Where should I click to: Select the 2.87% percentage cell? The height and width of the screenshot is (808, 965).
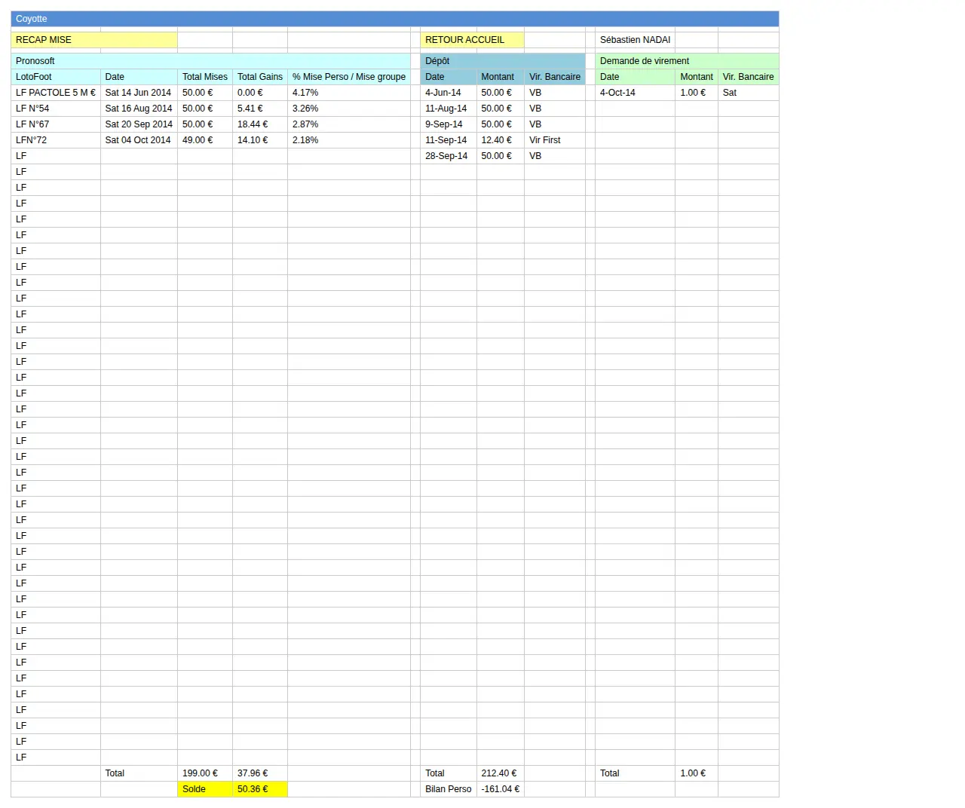click(349, 124)
